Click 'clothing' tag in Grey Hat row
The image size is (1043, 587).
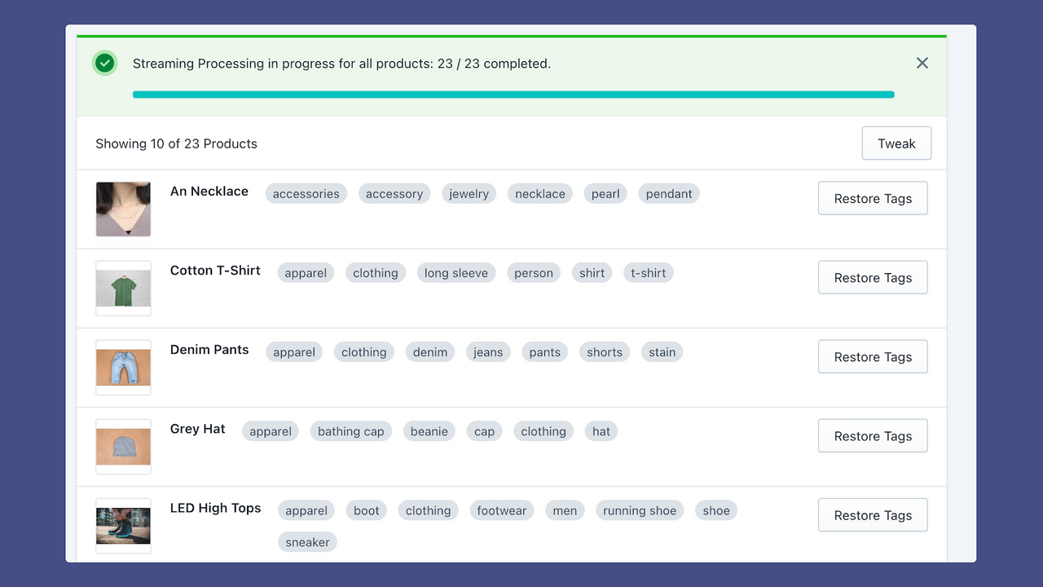pos(544,430)
